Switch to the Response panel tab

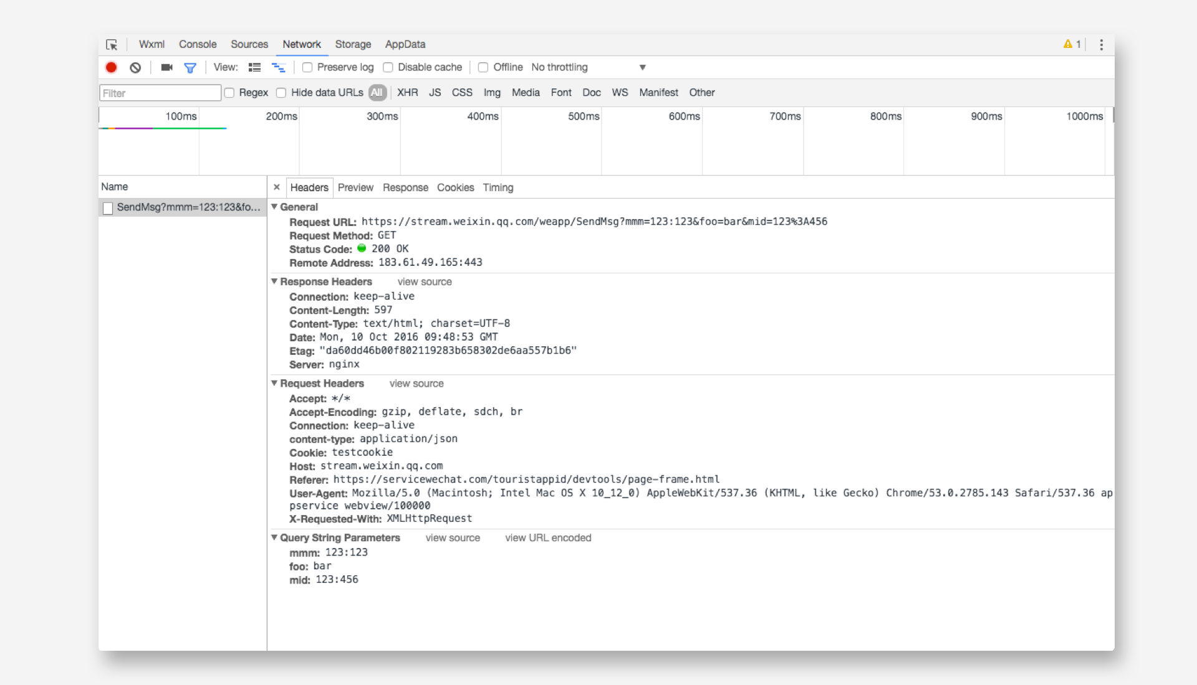[x=406, y=187]
